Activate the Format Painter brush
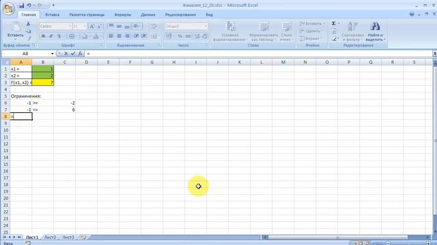 coord(28,38)
